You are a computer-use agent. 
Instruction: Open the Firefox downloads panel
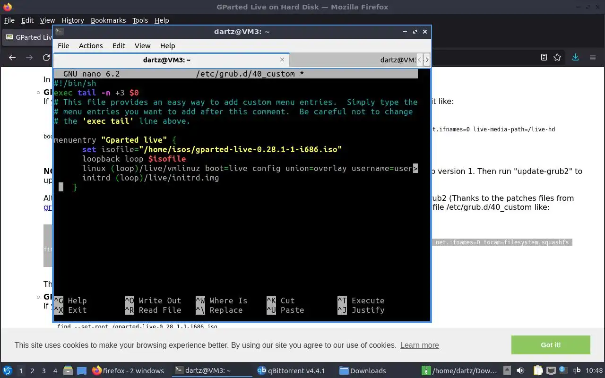575,57
